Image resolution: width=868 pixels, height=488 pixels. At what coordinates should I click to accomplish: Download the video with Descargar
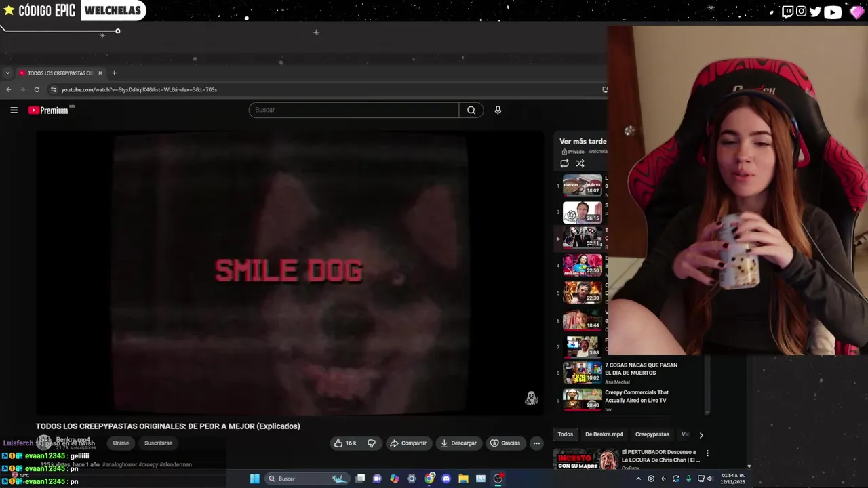coord(458,443)
